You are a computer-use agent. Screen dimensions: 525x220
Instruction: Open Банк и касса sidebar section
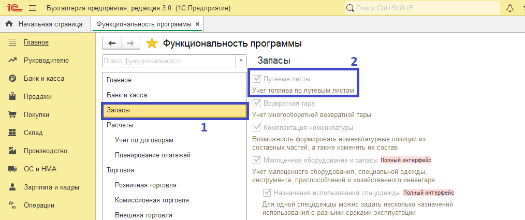click(44, 79)
